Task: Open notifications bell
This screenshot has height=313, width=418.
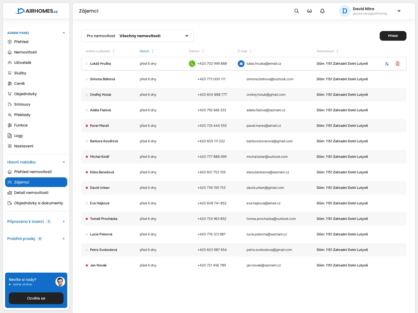Action: [x=322, y=11]
